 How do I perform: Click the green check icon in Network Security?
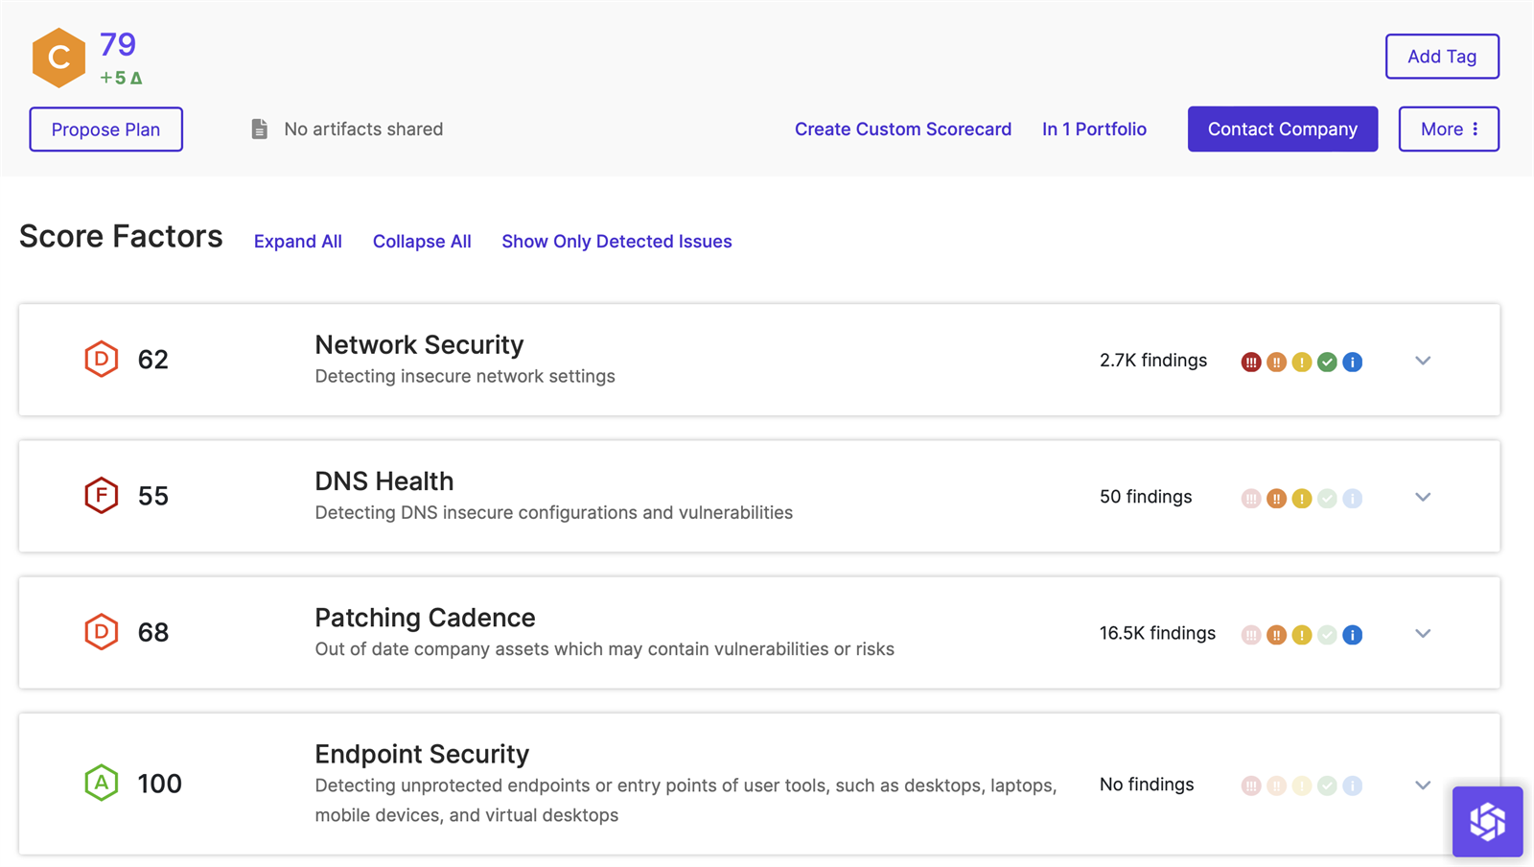pyautogui.click(x=1327, y=362)
